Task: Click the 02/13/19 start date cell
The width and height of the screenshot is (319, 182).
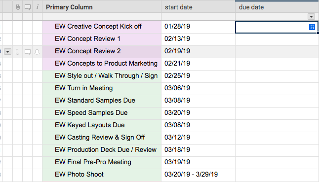Action: pyautogui.click(x=199, y=39)
